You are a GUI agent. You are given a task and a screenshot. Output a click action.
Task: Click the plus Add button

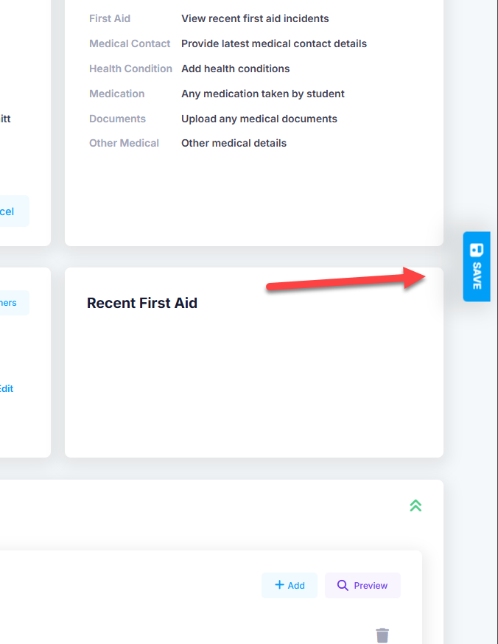tap(289, 585)
